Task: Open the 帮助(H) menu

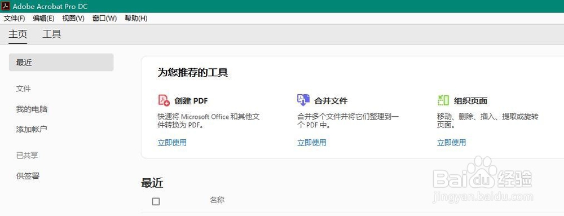Action: click(136, 19)
